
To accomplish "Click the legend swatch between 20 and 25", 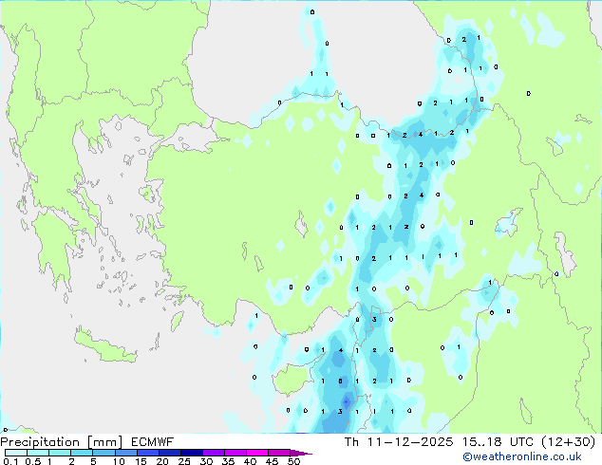I will (169, 453).
